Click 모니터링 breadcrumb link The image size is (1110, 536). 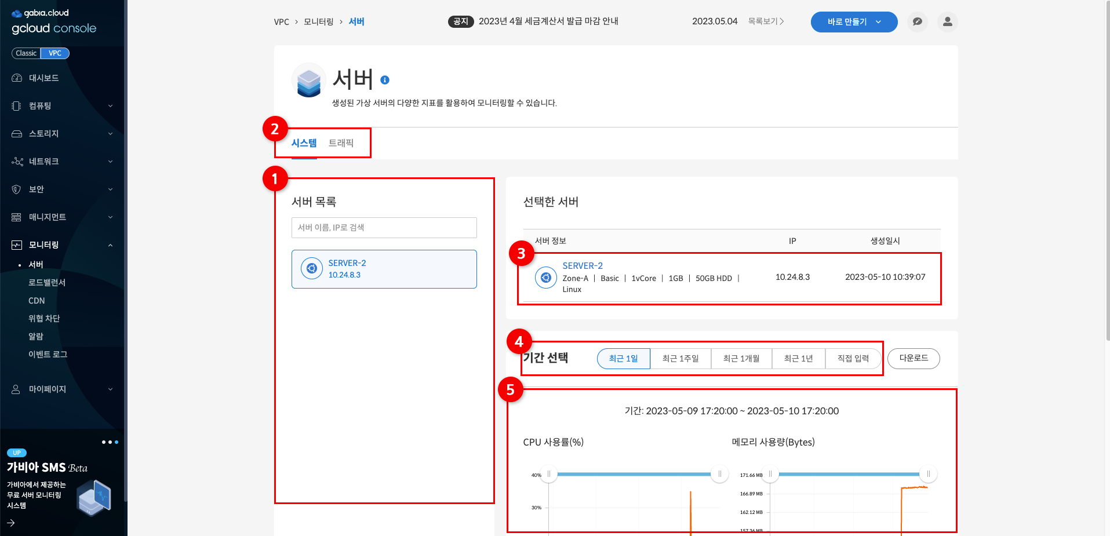point(319,22)
